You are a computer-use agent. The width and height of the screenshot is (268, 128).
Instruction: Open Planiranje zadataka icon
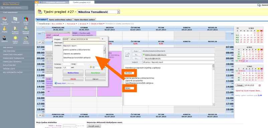[26, 28]
